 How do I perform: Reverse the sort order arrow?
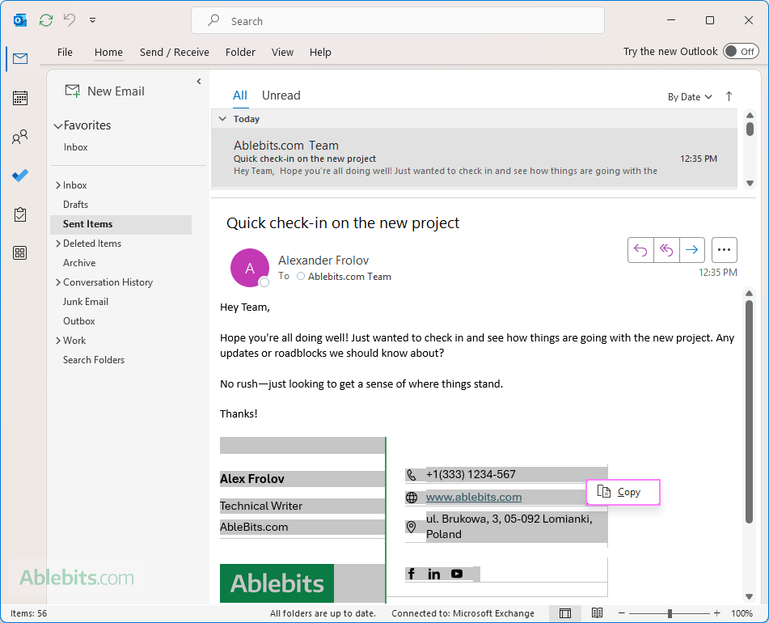(729, 96)
